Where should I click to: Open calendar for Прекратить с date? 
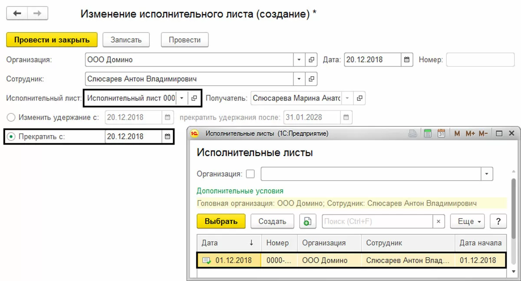tap(168, 137)
